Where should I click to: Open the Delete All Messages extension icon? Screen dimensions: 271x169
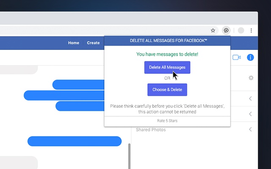226,30
